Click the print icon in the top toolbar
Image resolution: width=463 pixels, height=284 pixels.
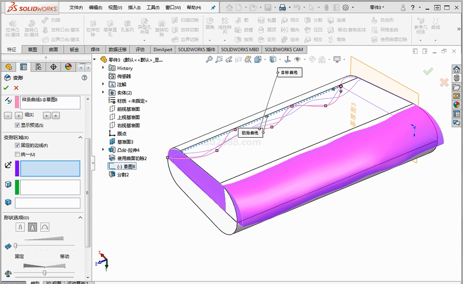[282, 8]
